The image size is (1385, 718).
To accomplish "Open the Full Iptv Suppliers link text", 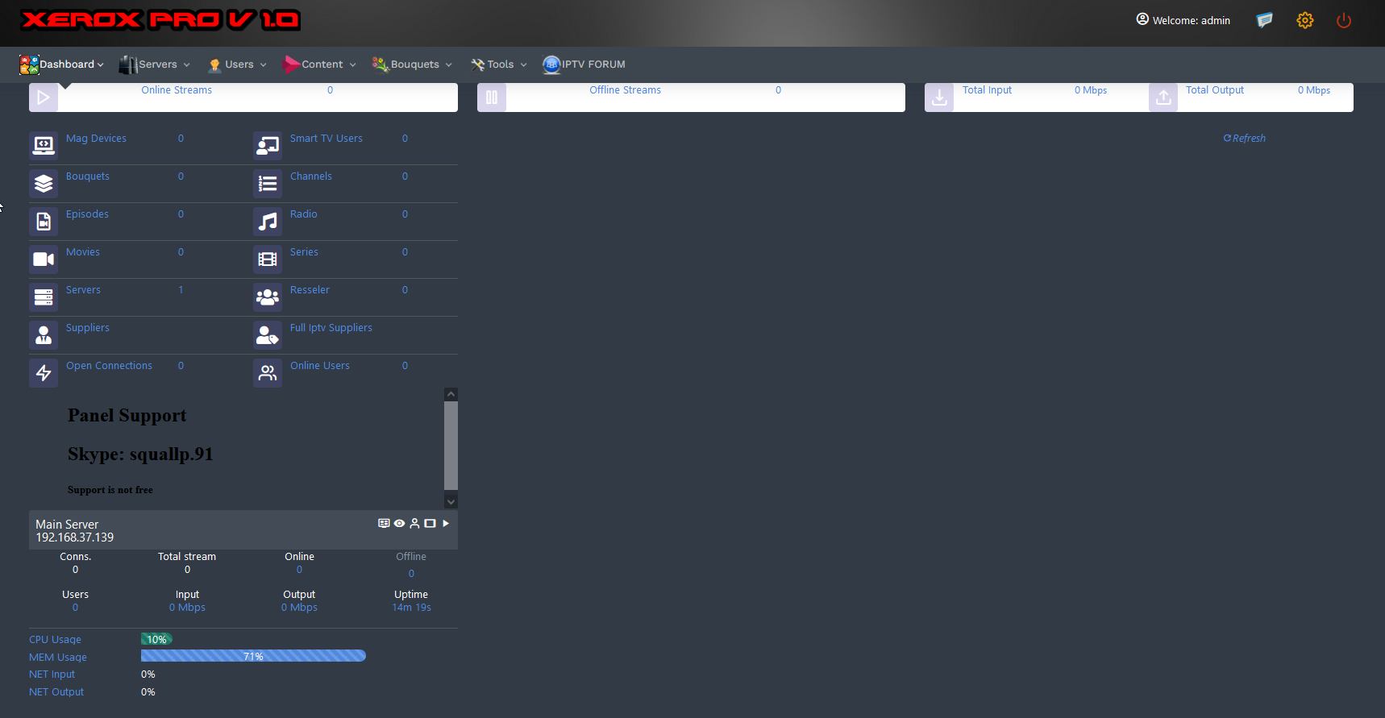I will [331, 328].
